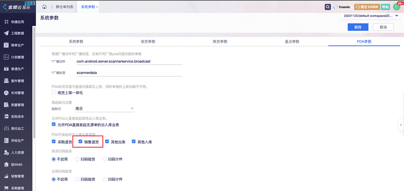Image resolution: width=404 pixels, height=191 pixels.
Task: Select PDA参数 tab
Action: click(x=364, y=42)
